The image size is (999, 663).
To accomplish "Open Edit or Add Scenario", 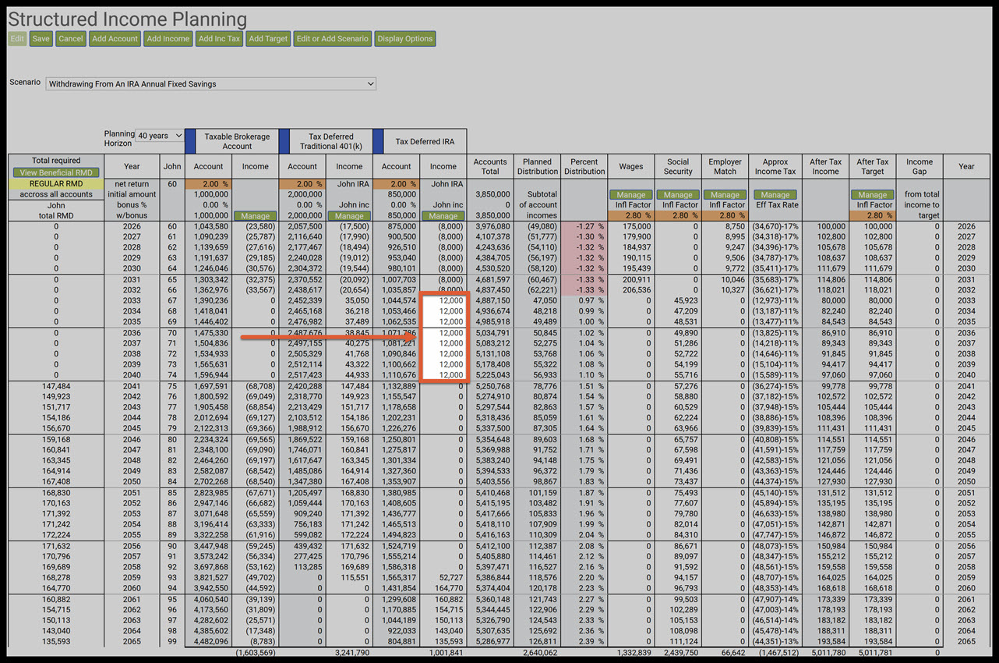I will click(x=333, y=39).
